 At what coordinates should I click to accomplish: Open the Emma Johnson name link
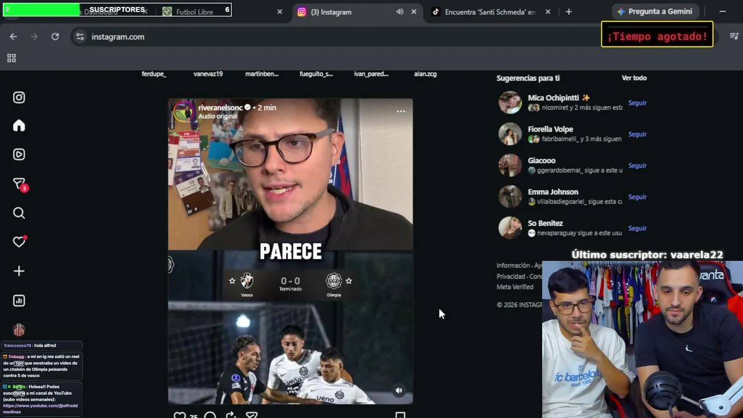click(553, 192)
